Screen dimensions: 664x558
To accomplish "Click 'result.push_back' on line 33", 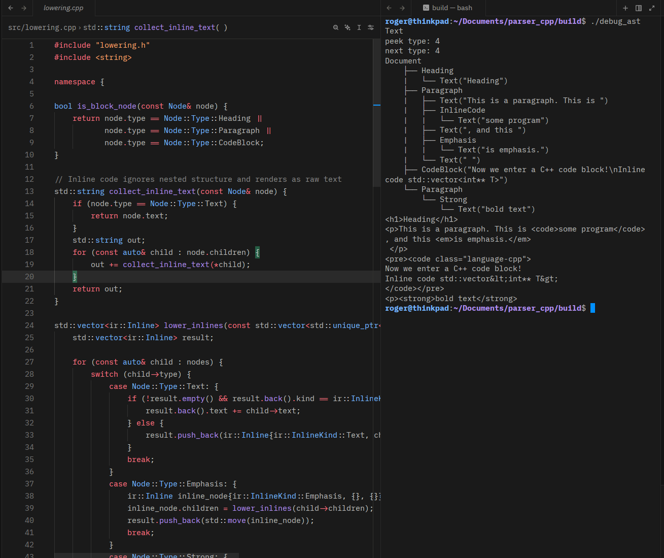I will click(x=182, y=435).
